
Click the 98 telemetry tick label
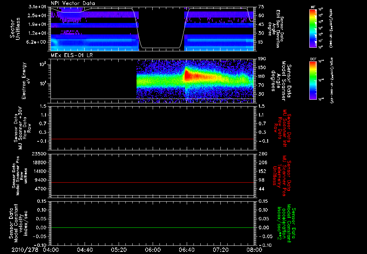(261, 180)
